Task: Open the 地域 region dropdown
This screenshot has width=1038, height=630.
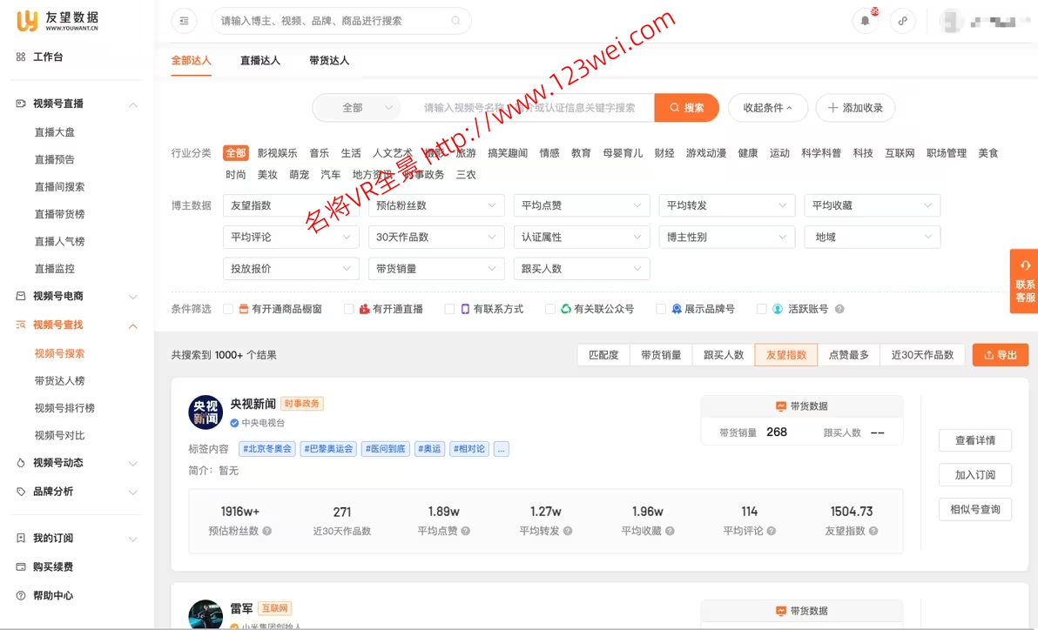Action: [x=872, y=237]
